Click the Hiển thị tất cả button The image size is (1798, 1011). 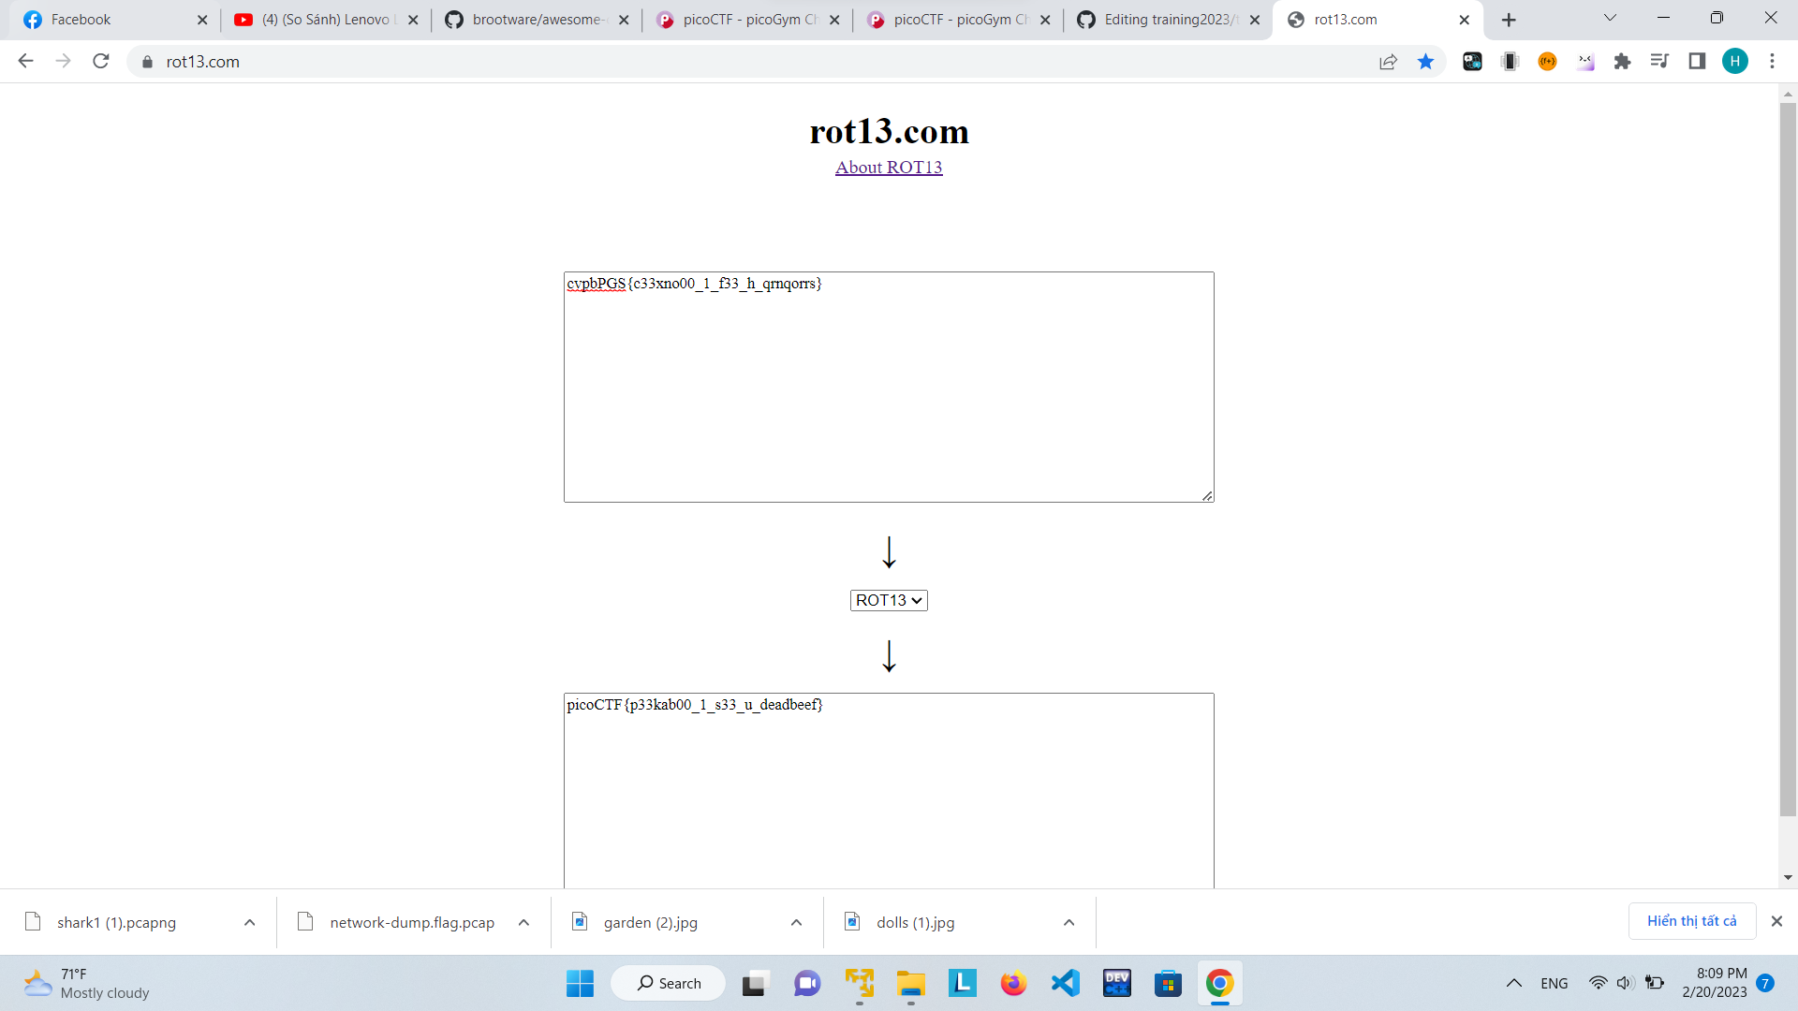point(1691,921)
